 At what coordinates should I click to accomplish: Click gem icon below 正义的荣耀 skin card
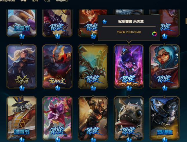(x=22, y=88)
